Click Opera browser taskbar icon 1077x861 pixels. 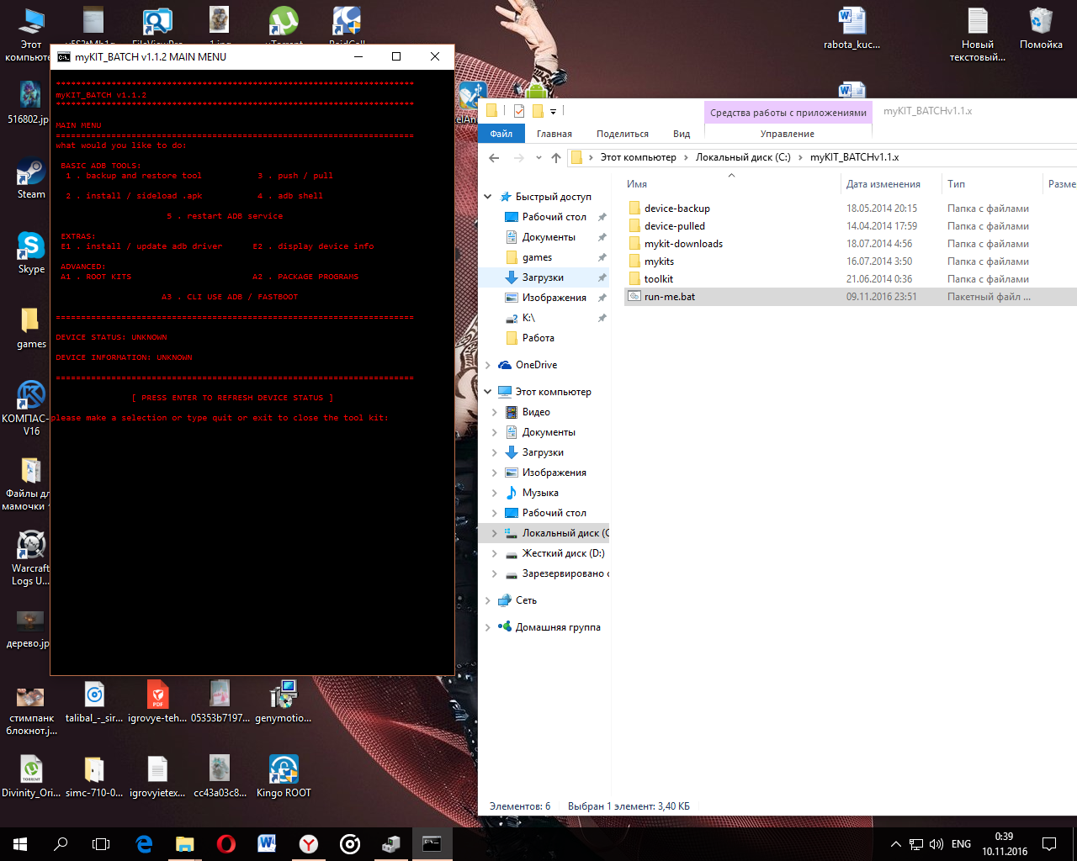[x=225, y=843]
